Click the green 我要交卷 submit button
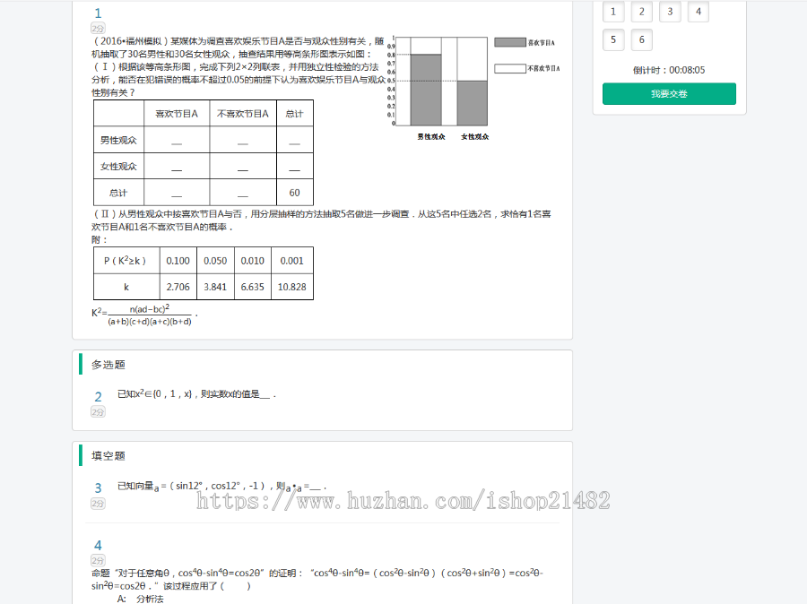807x604 pixels. point(669,93)
